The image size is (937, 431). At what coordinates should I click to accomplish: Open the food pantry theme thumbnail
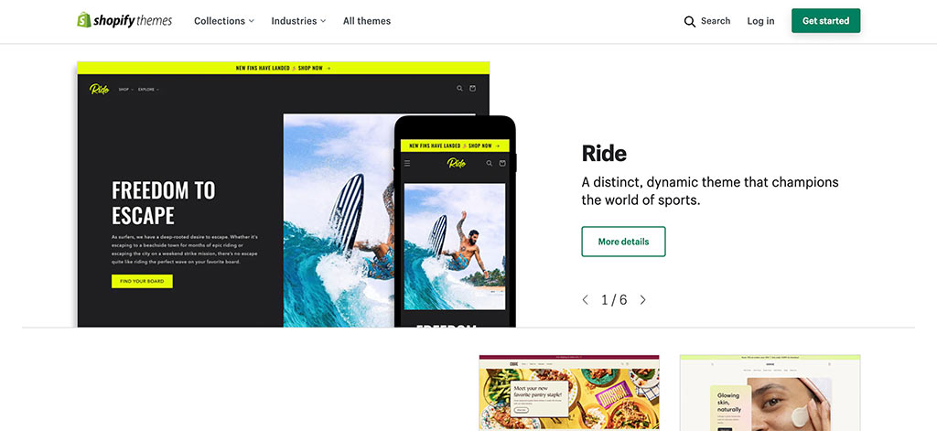coord(569,393)
